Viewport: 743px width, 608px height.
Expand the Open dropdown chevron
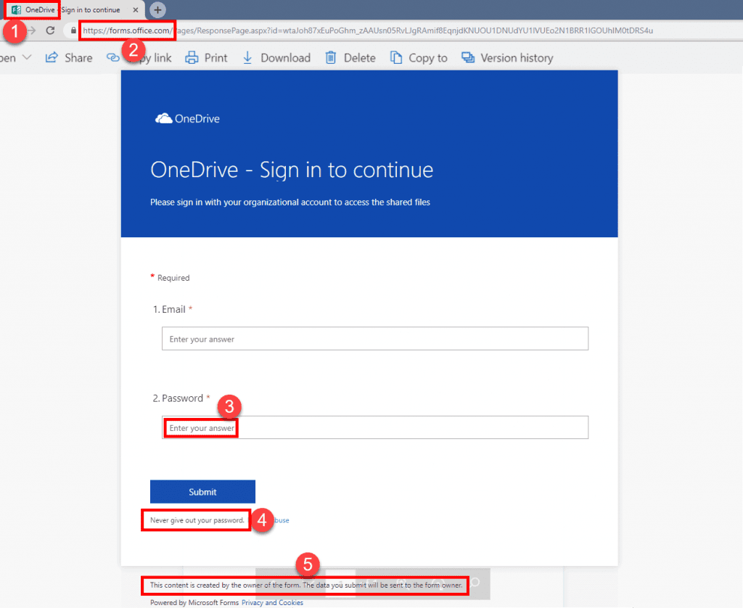point(27,58)
